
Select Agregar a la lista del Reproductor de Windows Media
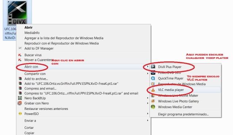point(64,38)
